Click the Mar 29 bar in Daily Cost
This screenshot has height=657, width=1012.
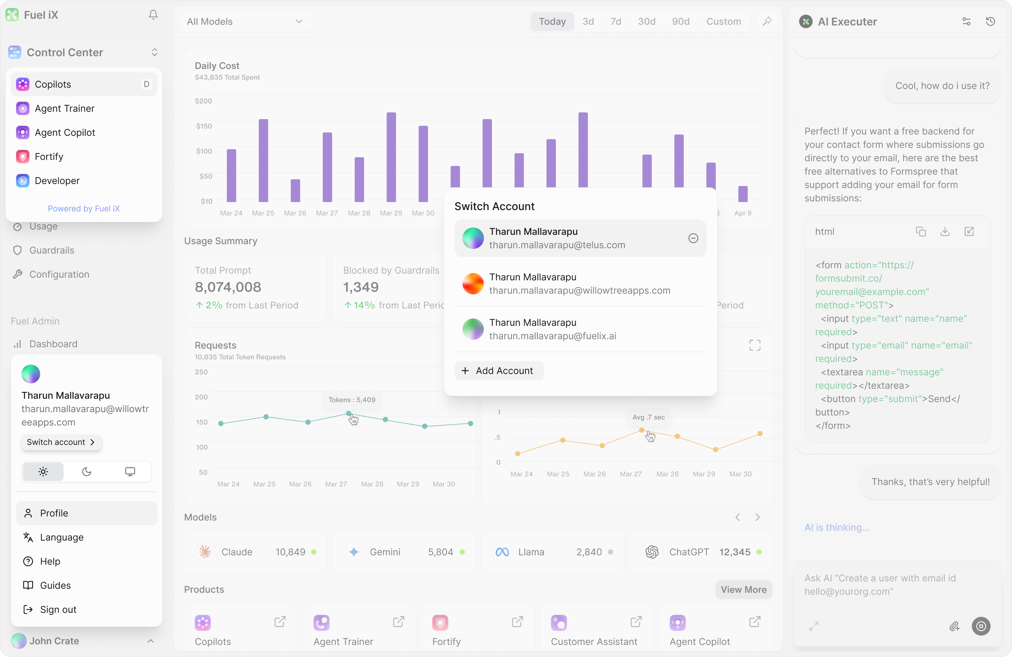click(x=391, y=157)
